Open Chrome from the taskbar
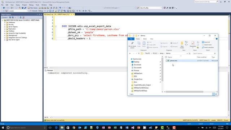 coord(74,127)
